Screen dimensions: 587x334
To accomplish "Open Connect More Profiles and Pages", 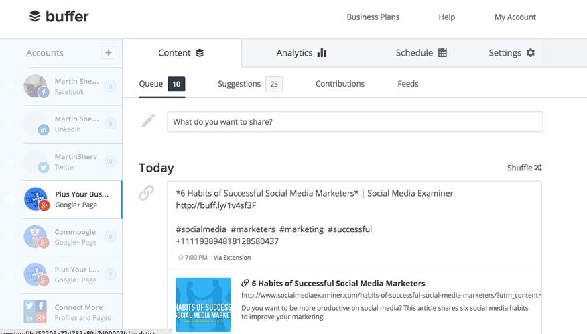I will 72,313.
